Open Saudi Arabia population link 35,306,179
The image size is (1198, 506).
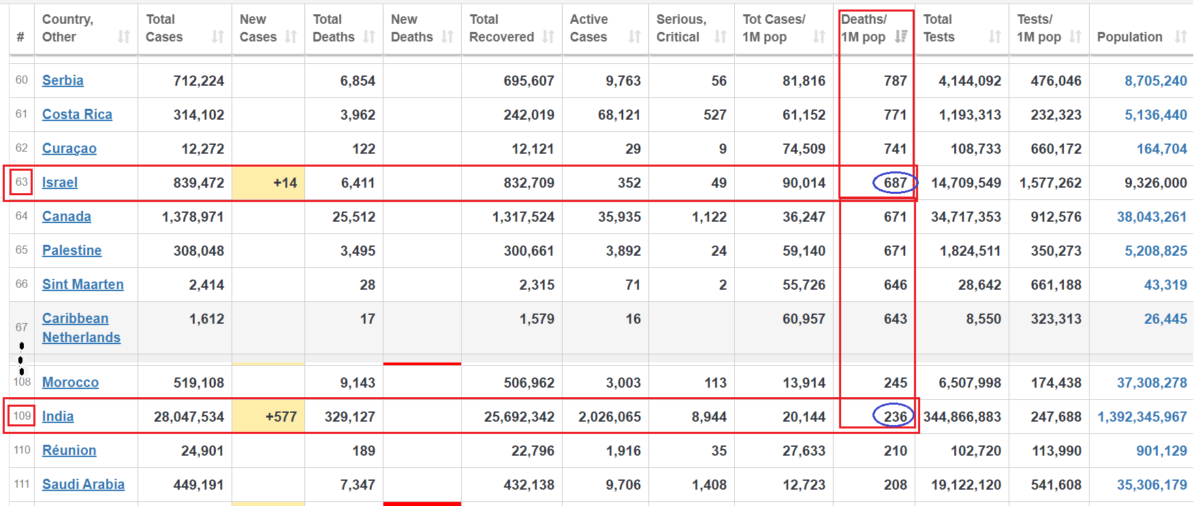pos(1152,485)
